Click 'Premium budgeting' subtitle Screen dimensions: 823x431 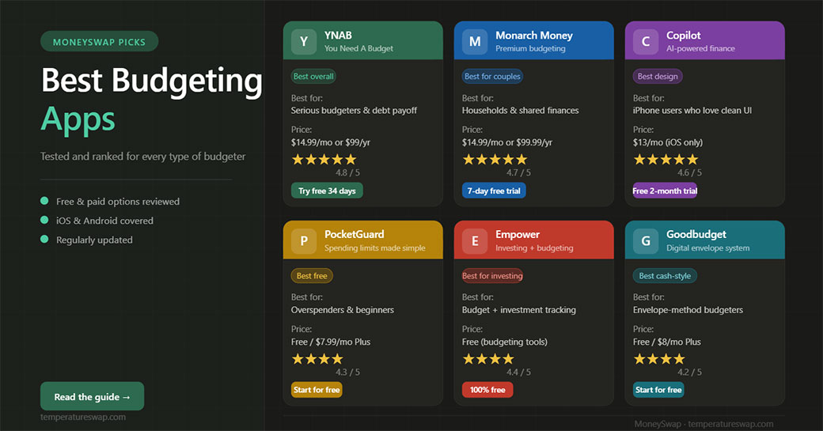tap(530, 48)
